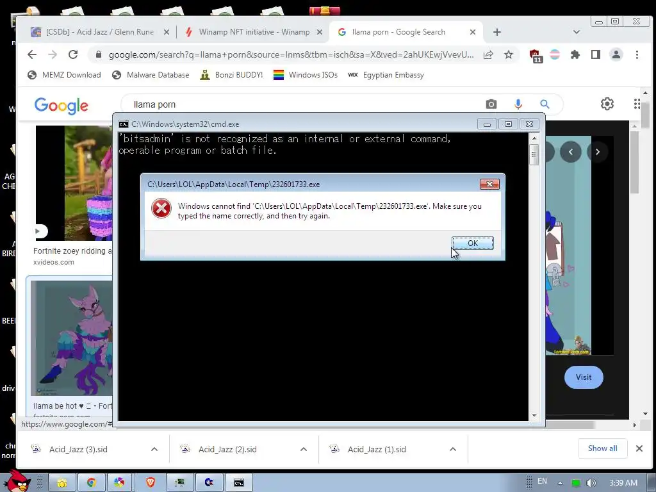Open the MEMZ Download bookmark
The height and width of the screenshot is (492, 656).
[x=65, y=75]
